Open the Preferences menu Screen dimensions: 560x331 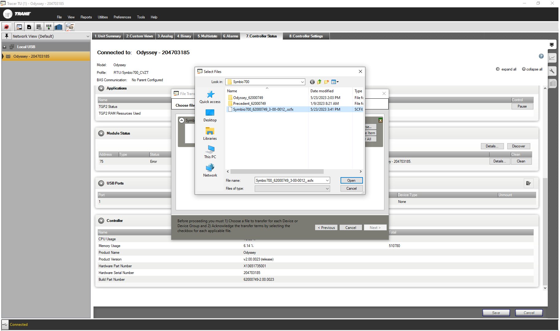coord(122,17)
